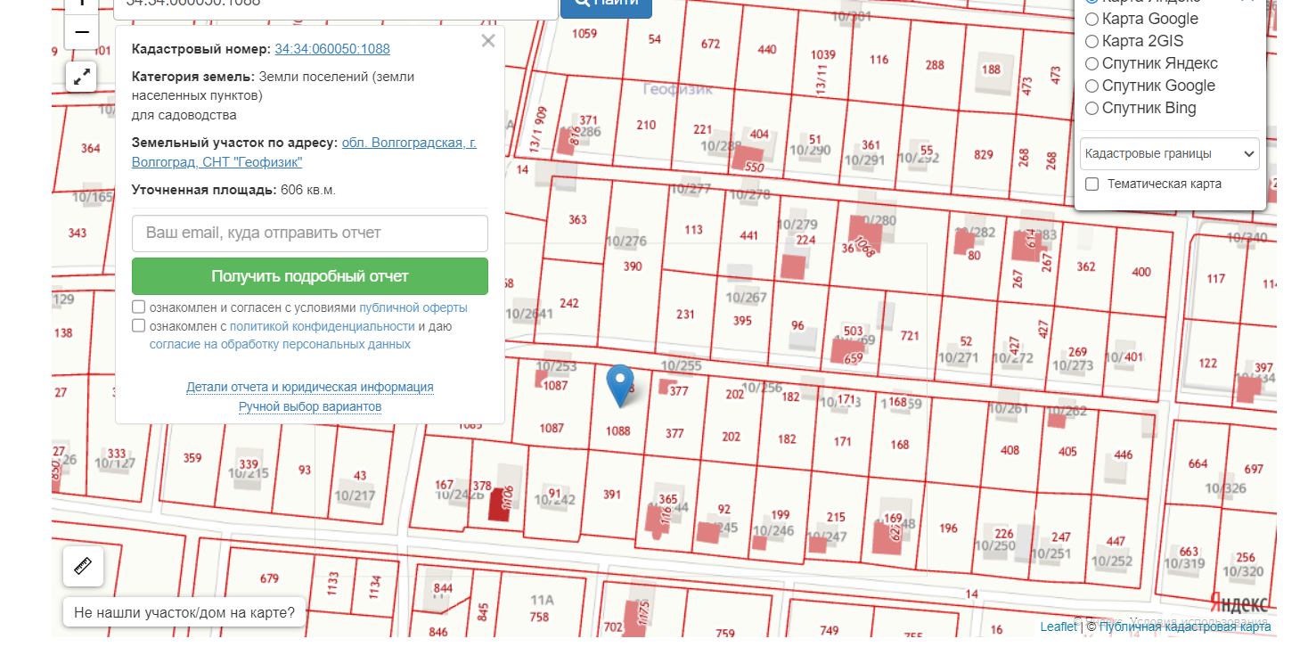The width and height of the screenshot is (1308, 647).
Task: Select Карта Google map layer
Action: [x=1092, y=19]
